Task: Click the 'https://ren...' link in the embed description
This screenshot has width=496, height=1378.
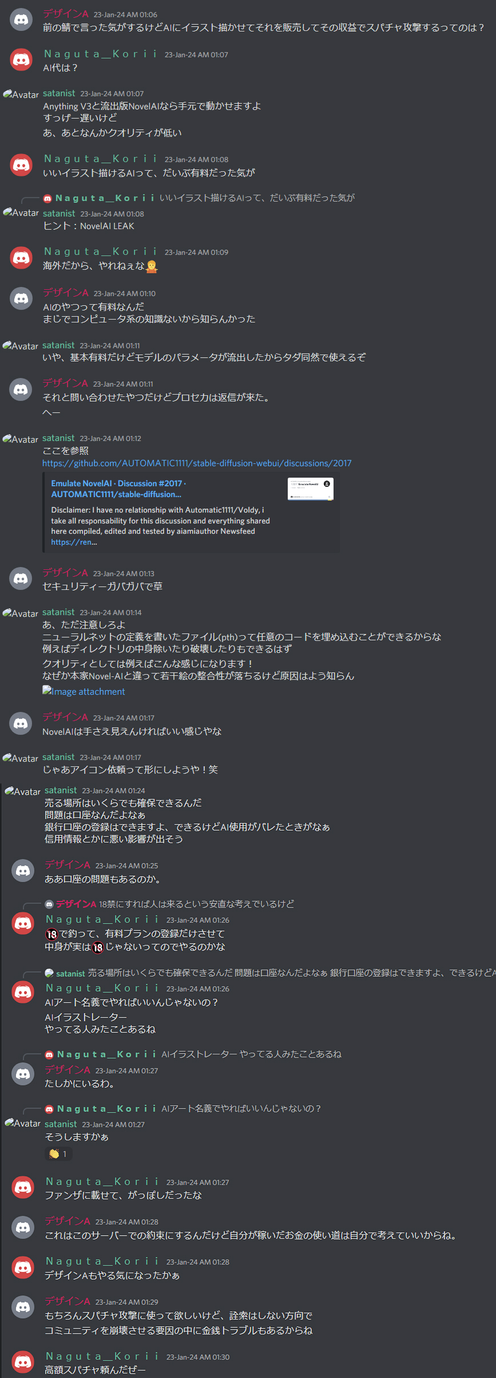Action: tap(74, 542)
